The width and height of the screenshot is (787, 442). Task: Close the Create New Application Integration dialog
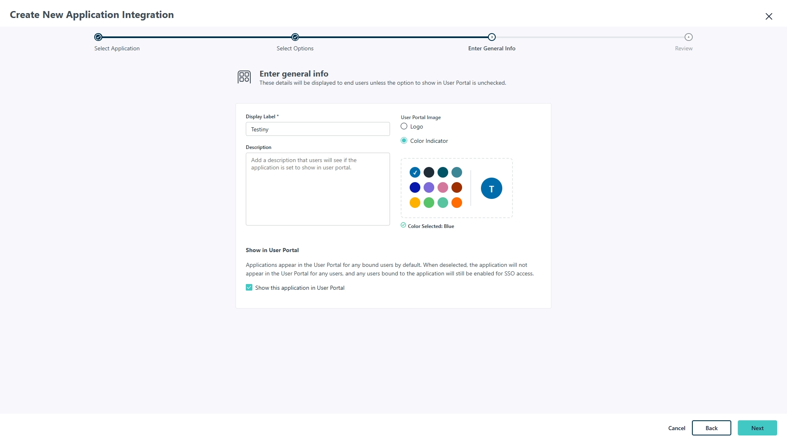(769, 16)
